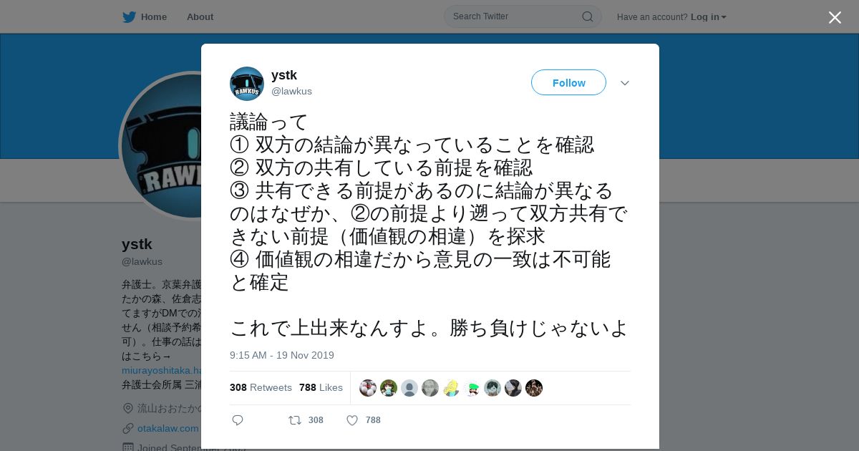Click the first liker's avatar thumbnail
This screenshot has height=451, width=859.
click(x=368, y=388)
